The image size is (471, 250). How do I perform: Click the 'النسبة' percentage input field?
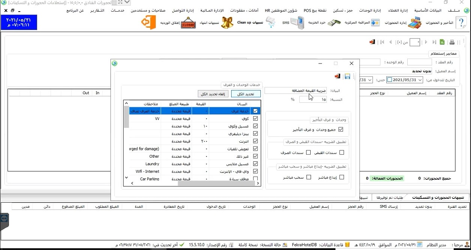313,99
